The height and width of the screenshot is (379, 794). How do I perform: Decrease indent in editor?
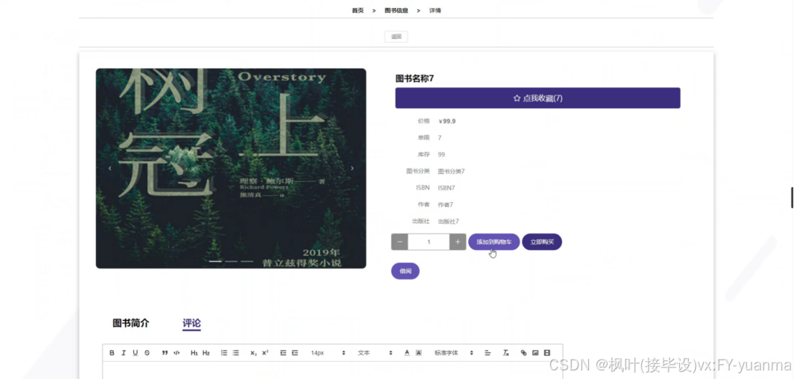(x=283, y=352)
